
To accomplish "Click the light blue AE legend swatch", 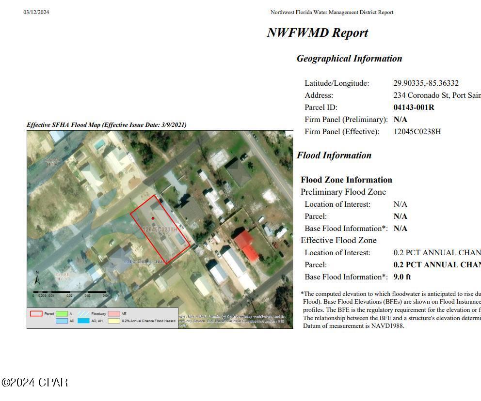I will 62,321.
